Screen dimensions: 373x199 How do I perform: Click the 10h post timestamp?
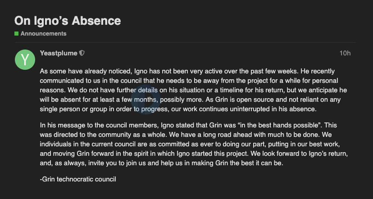345,53
